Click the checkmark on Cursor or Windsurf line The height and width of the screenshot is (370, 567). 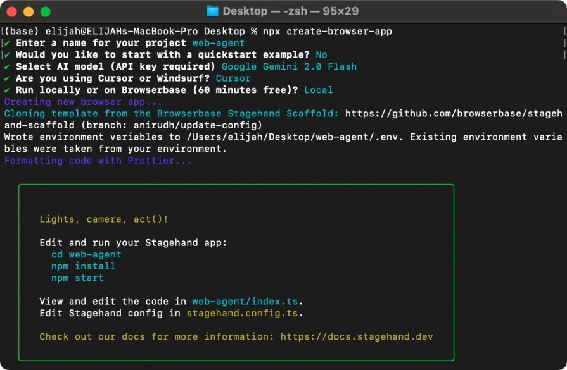point(7,78)
